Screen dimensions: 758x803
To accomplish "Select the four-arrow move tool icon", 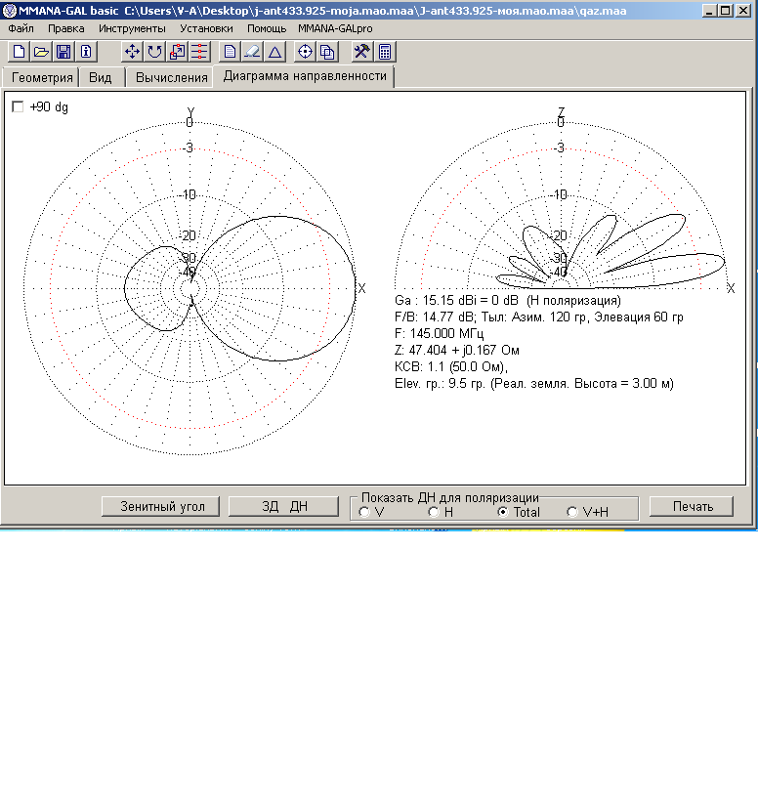I will (132, 52).
